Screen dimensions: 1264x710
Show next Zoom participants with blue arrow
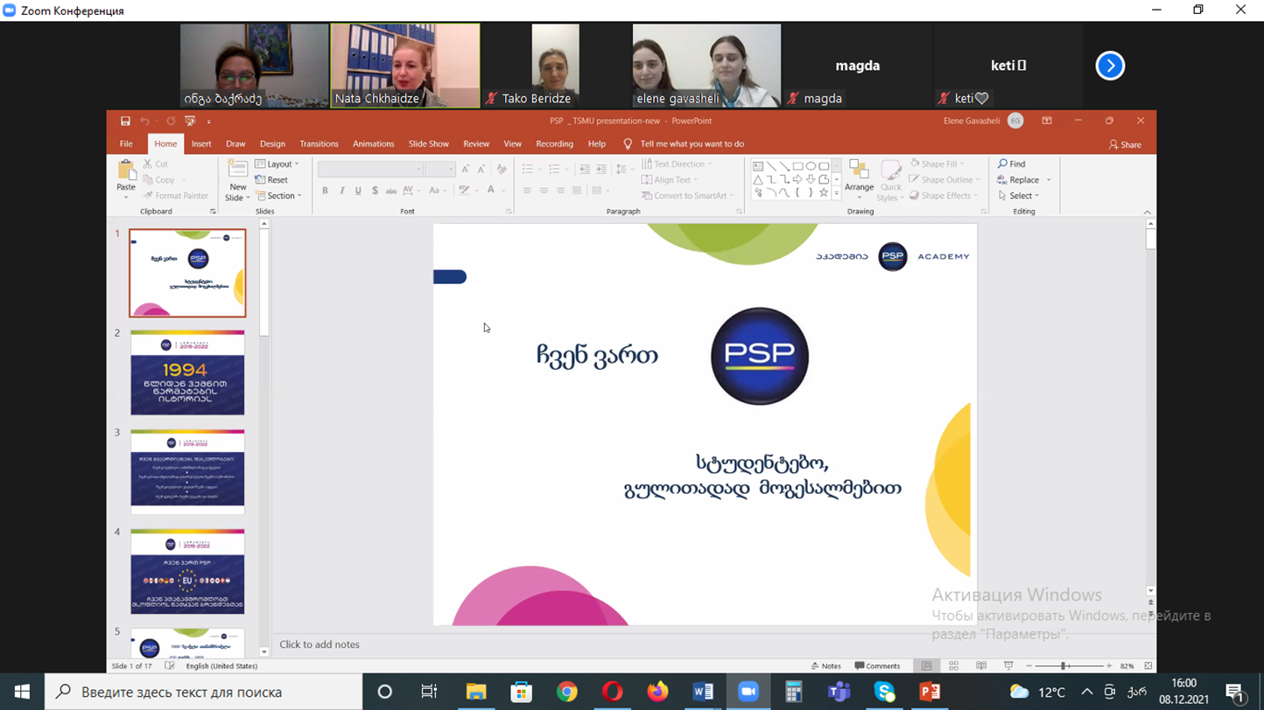[1110, 66]
